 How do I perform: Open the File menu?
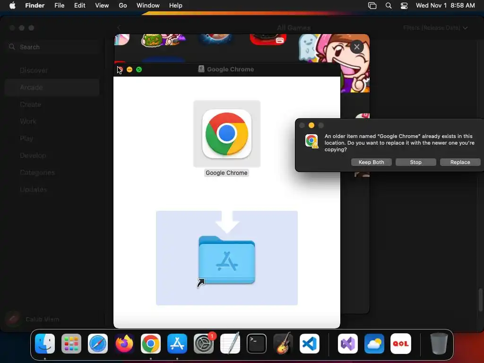59,5
